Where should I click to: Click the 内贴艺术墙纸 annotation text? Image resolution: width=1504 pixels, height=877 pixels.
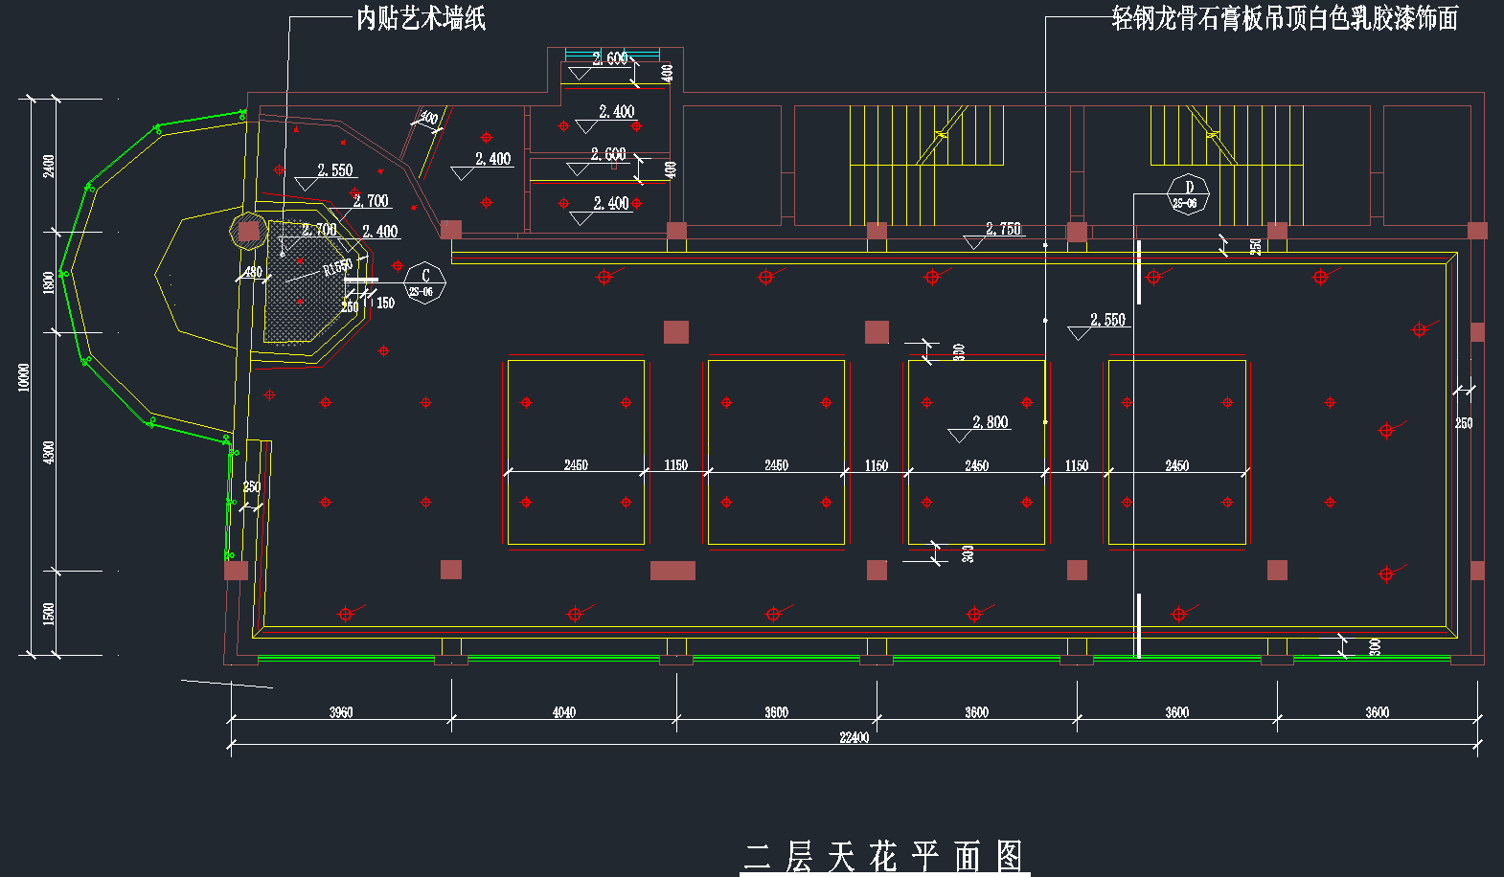(x=421, y=18)
